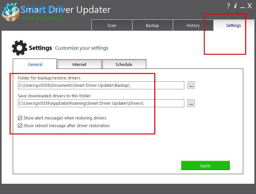Select the Backup tab
The width and height of the screenshot is (256, 194).
(x=152, y=25)
